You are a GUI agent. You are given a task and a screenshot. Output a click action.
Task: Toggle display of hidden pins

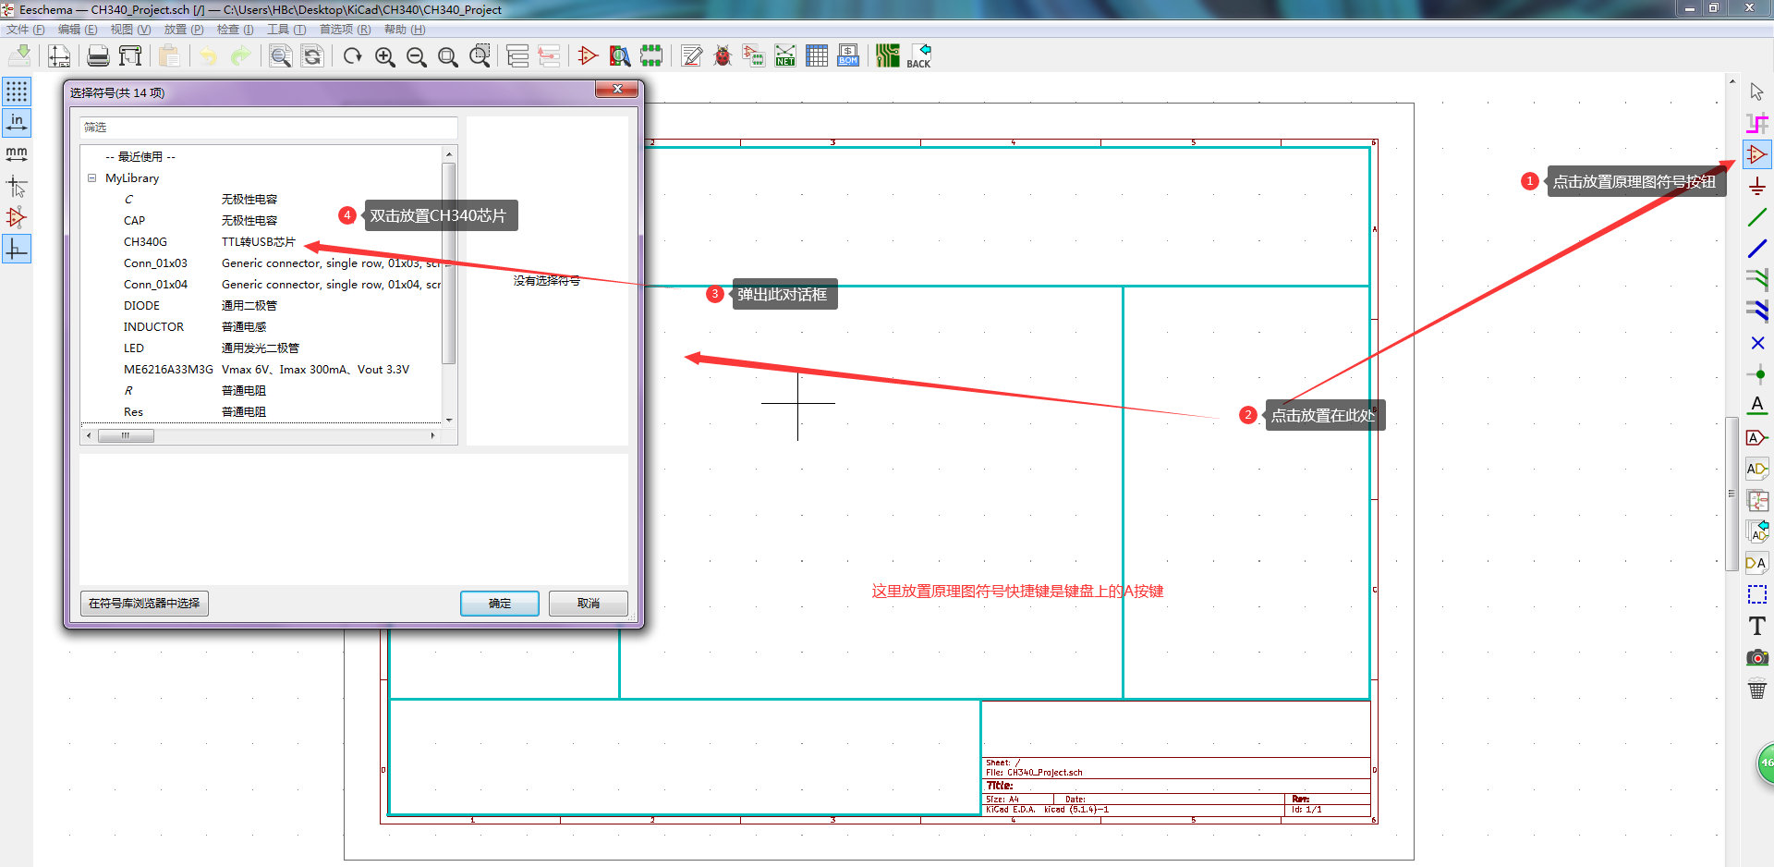pos(17,217)
